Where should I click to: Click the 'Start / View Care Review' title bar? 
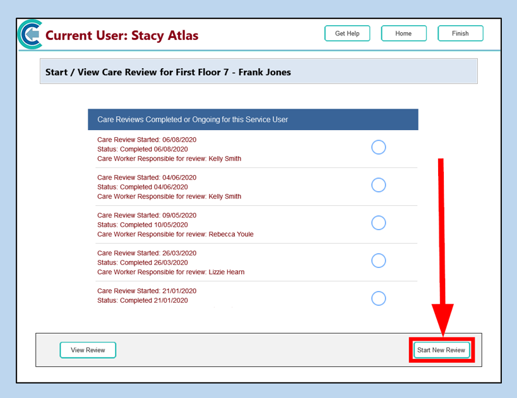coord(258,72)
